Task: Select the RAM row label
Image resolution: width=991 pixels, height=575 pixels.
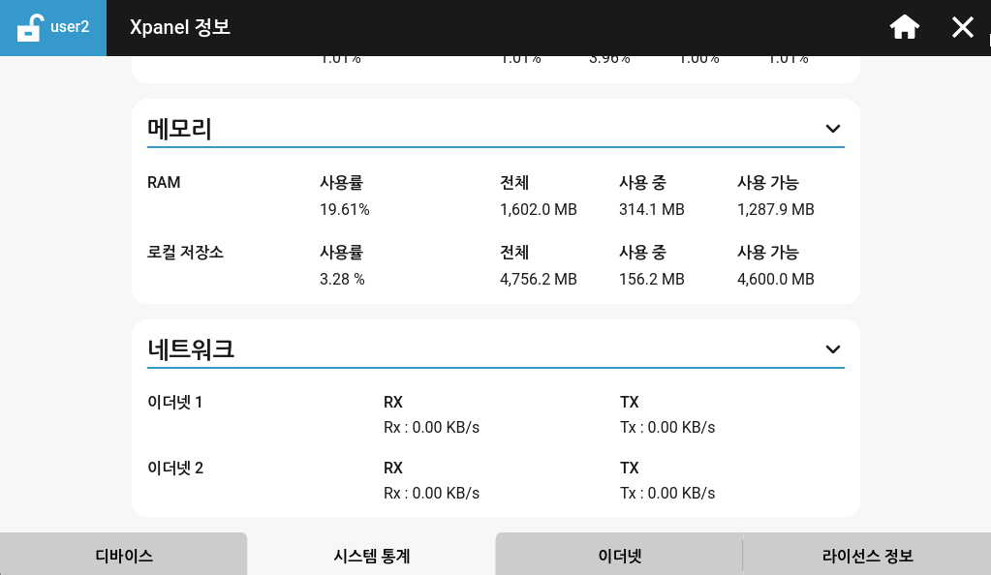Action: tap(164, 183)
